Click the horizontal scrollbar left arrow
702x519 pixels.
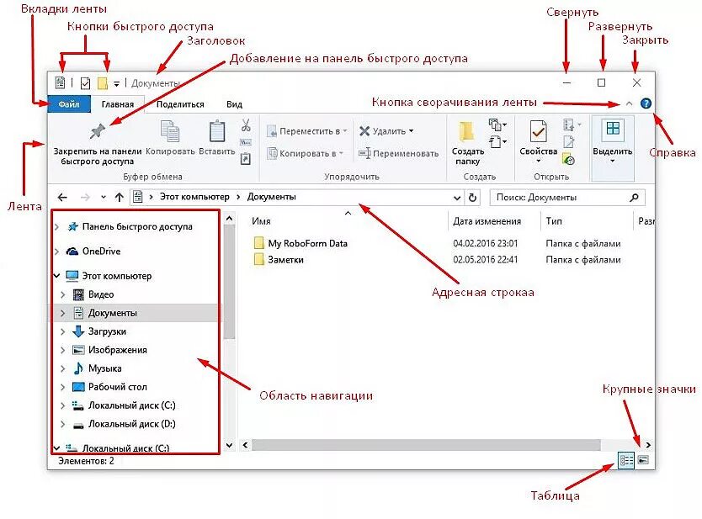click(245, 445)
